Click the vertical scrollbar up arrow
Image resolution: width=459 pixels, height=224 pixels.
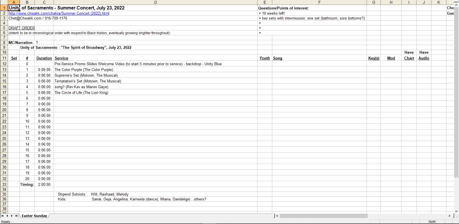coord(456,5)
